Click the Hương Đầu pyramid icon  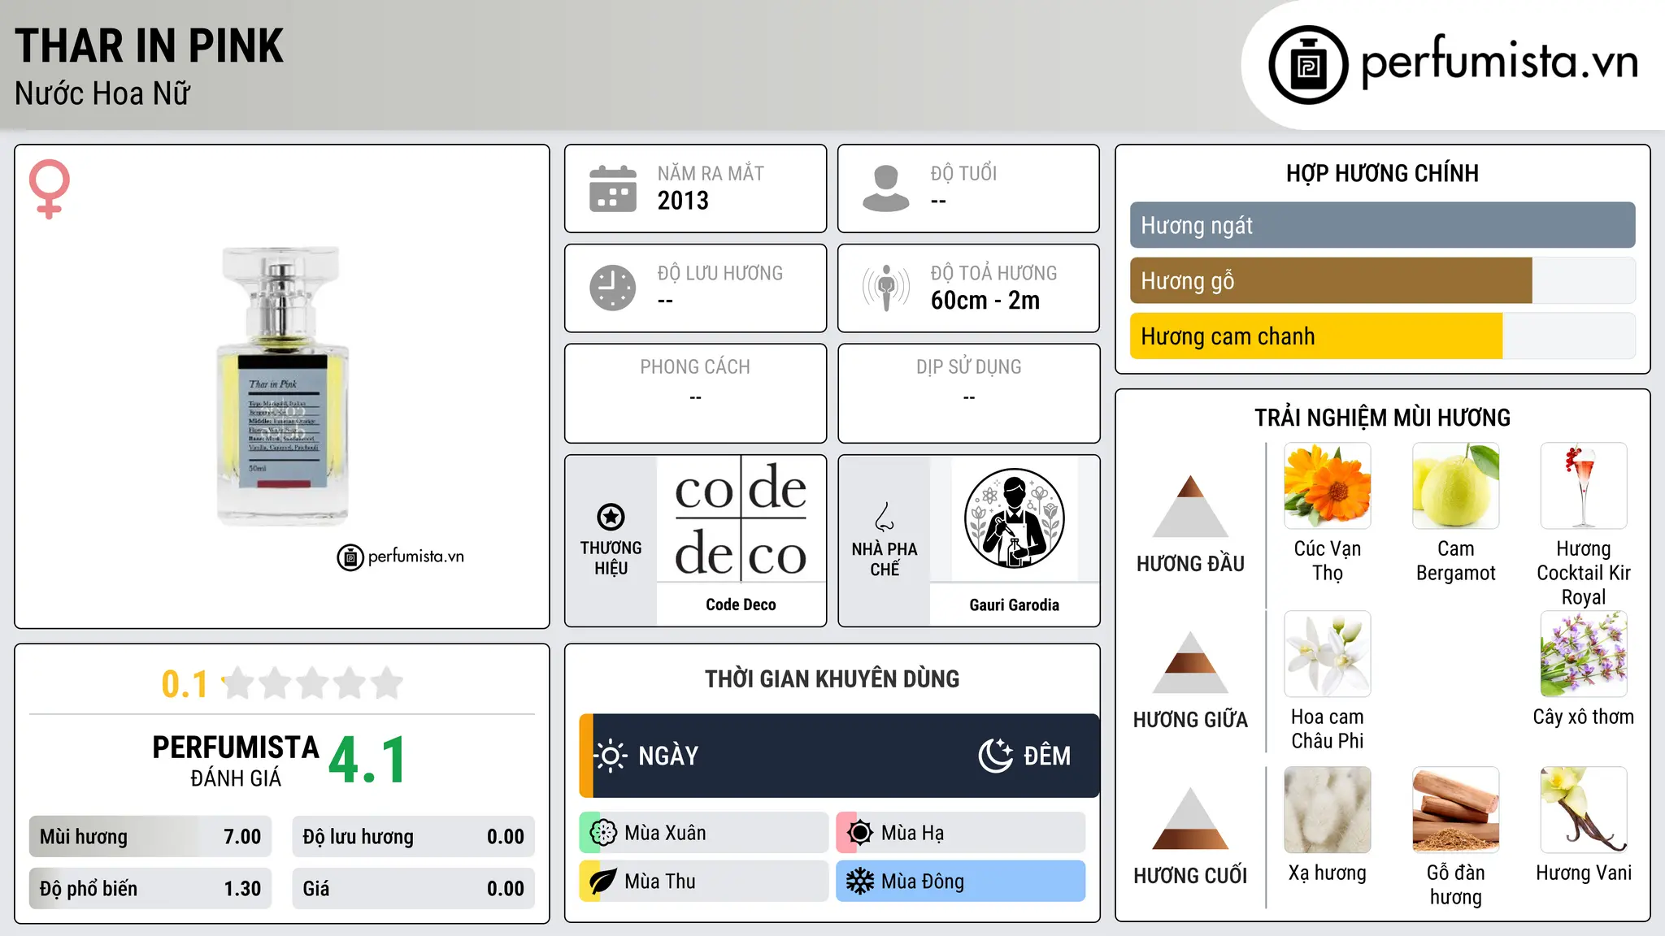1190,506
